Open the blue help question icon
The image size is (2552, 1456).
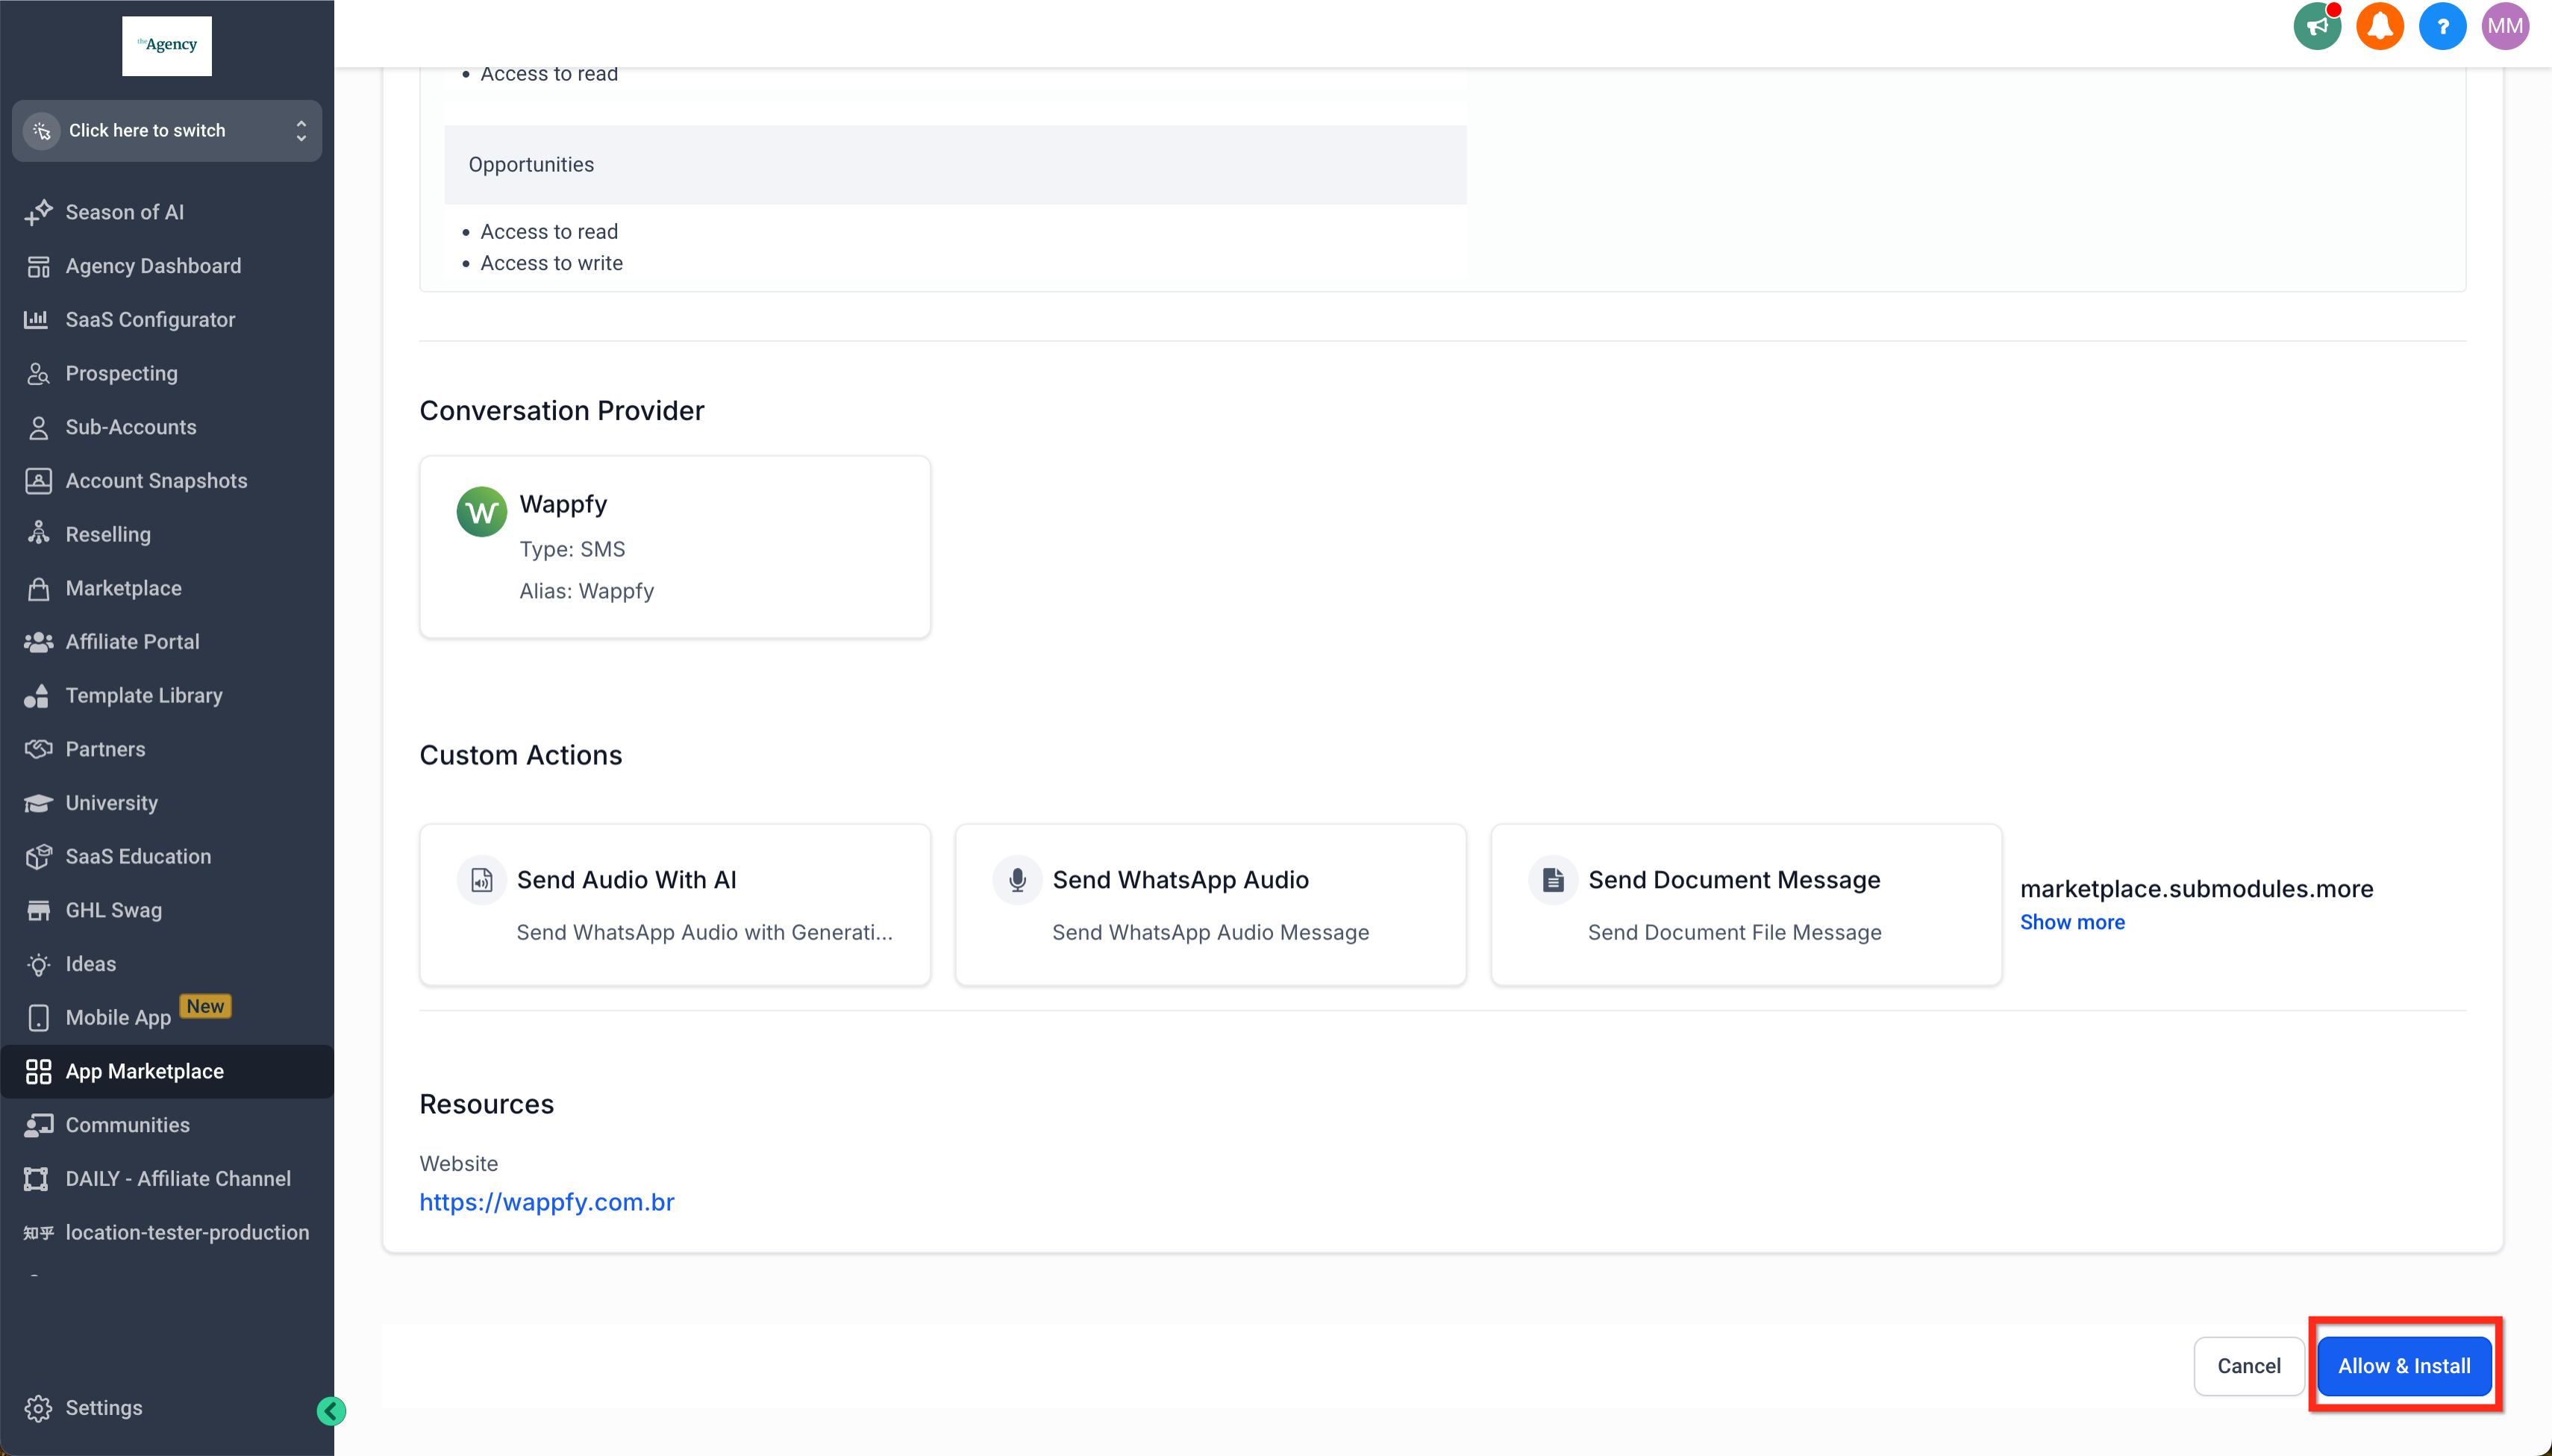coord(2442,27)
